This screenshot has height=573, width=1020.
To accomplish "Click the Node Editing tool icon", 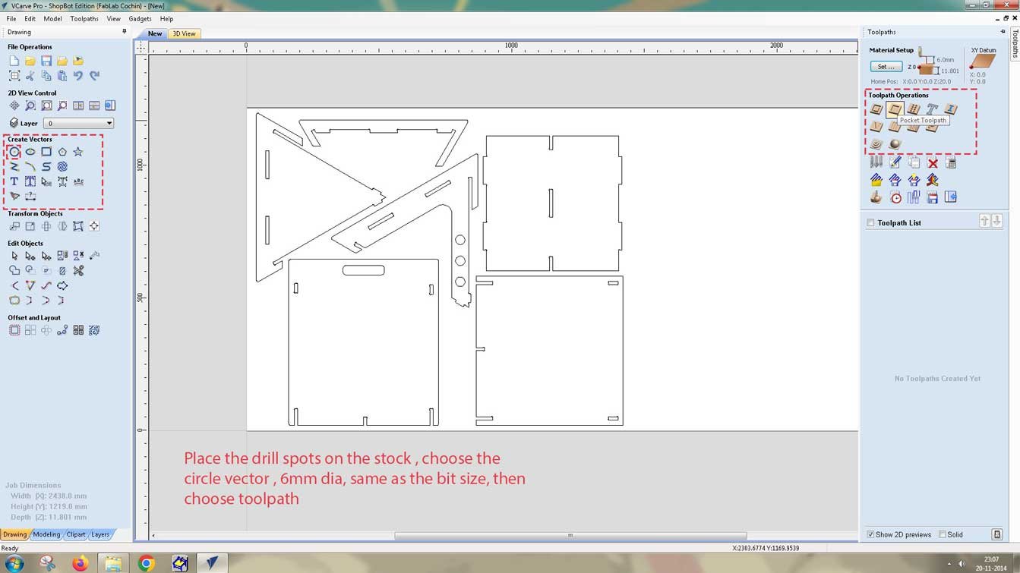I will [x=30, y=256].
